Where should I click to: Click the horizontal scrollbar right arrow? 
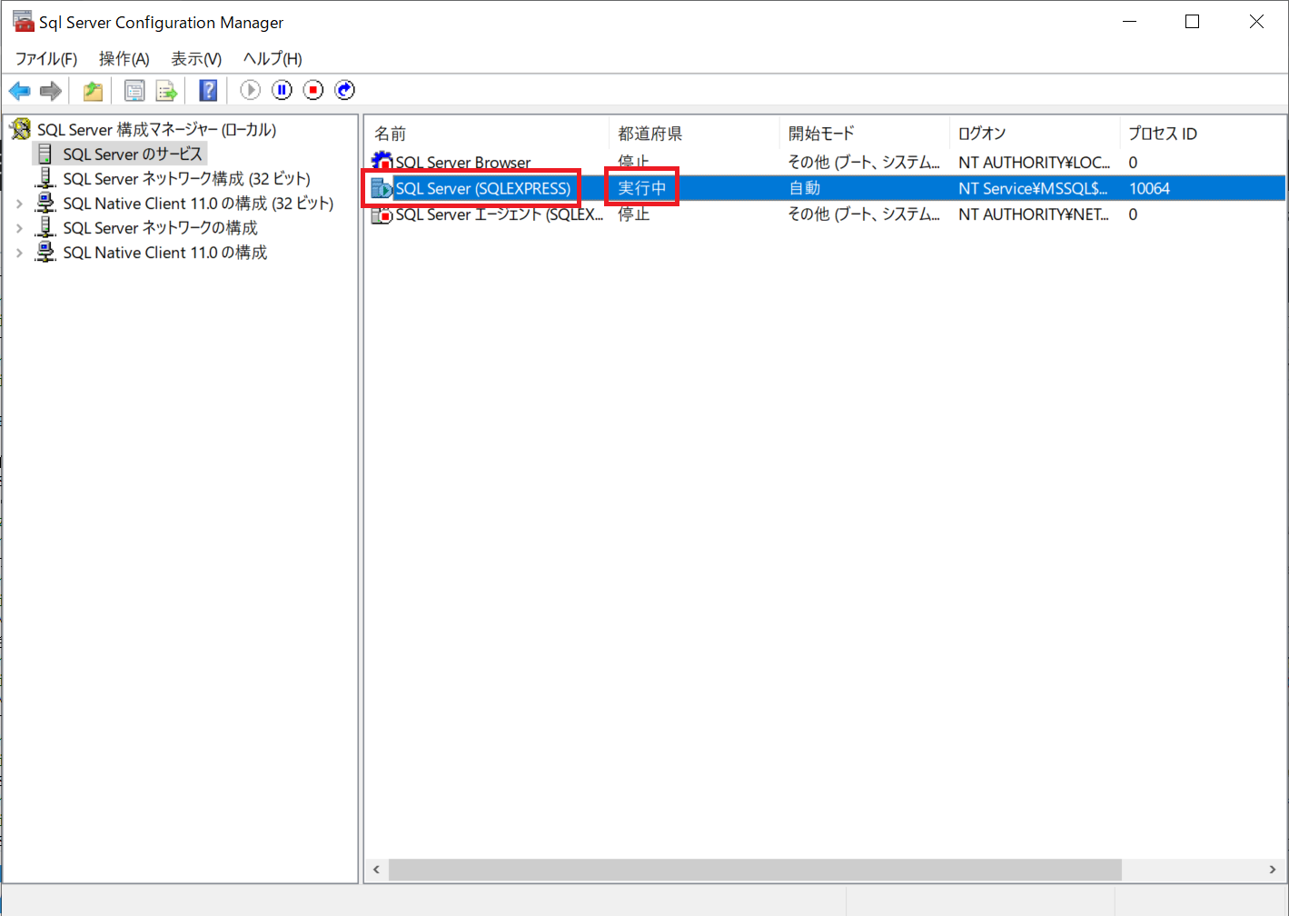point(1272,870)
